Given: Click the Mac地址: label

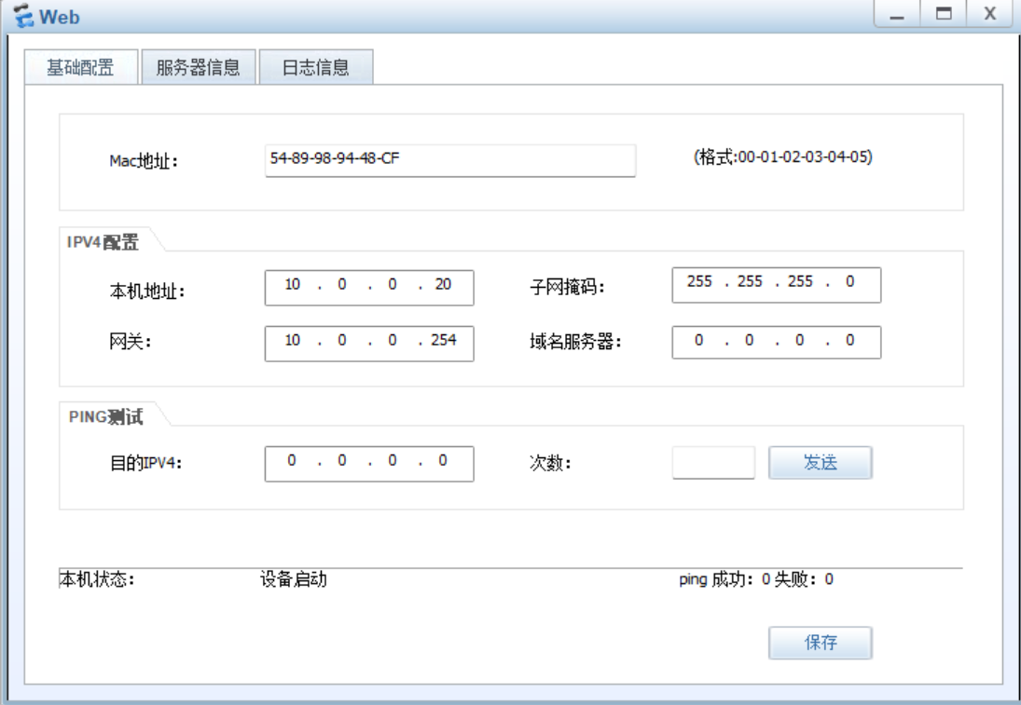Looking at the screenshot, I should [144, 160].
